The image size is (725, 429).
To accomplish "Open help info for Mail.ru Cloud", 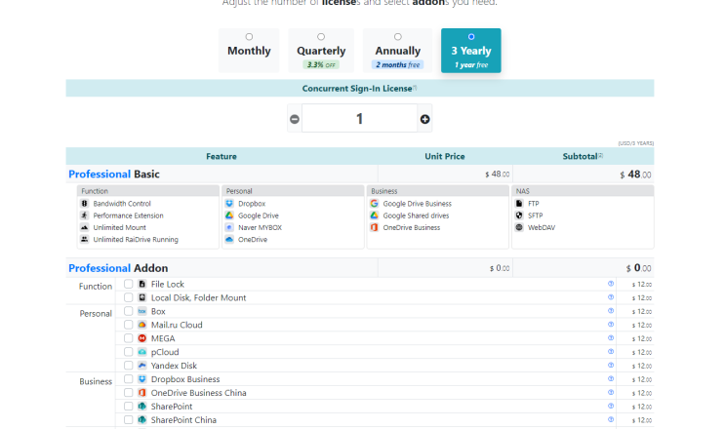I will (x=611, y=324).
